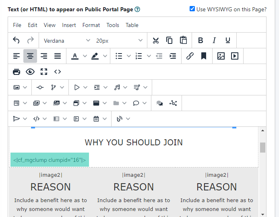Image resolution: width=279 pixels, height=217 pixels.
Task: Insert a link using chain icon
Action: [190, 56]
